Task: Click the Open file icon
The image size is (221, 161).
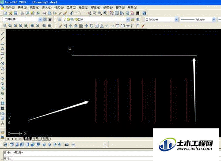Action: (x=10, y=13)
